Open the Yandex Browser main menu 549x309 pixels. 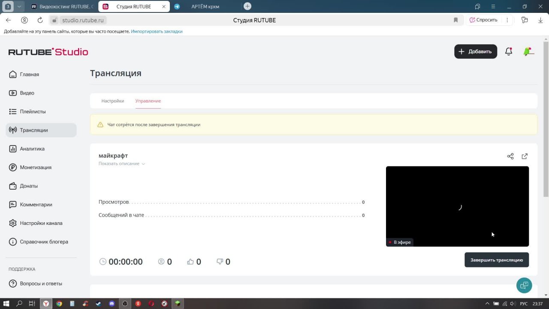click(493, 6)
